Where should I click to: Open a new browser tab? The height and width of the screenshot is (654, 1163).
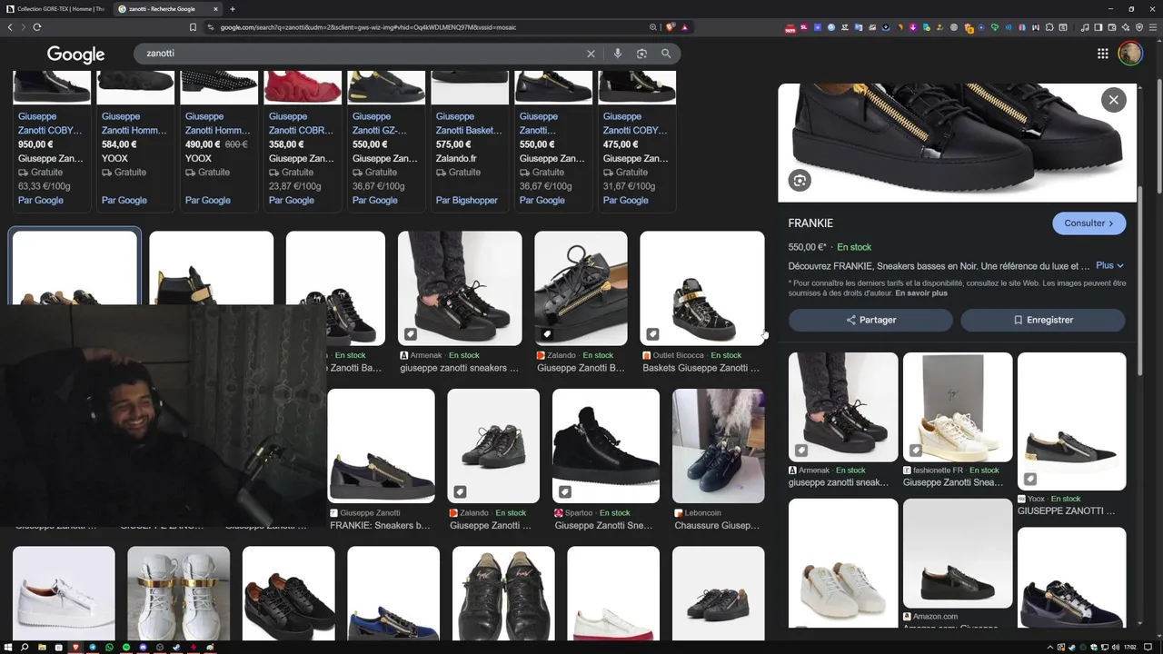(x=233, y=9)
